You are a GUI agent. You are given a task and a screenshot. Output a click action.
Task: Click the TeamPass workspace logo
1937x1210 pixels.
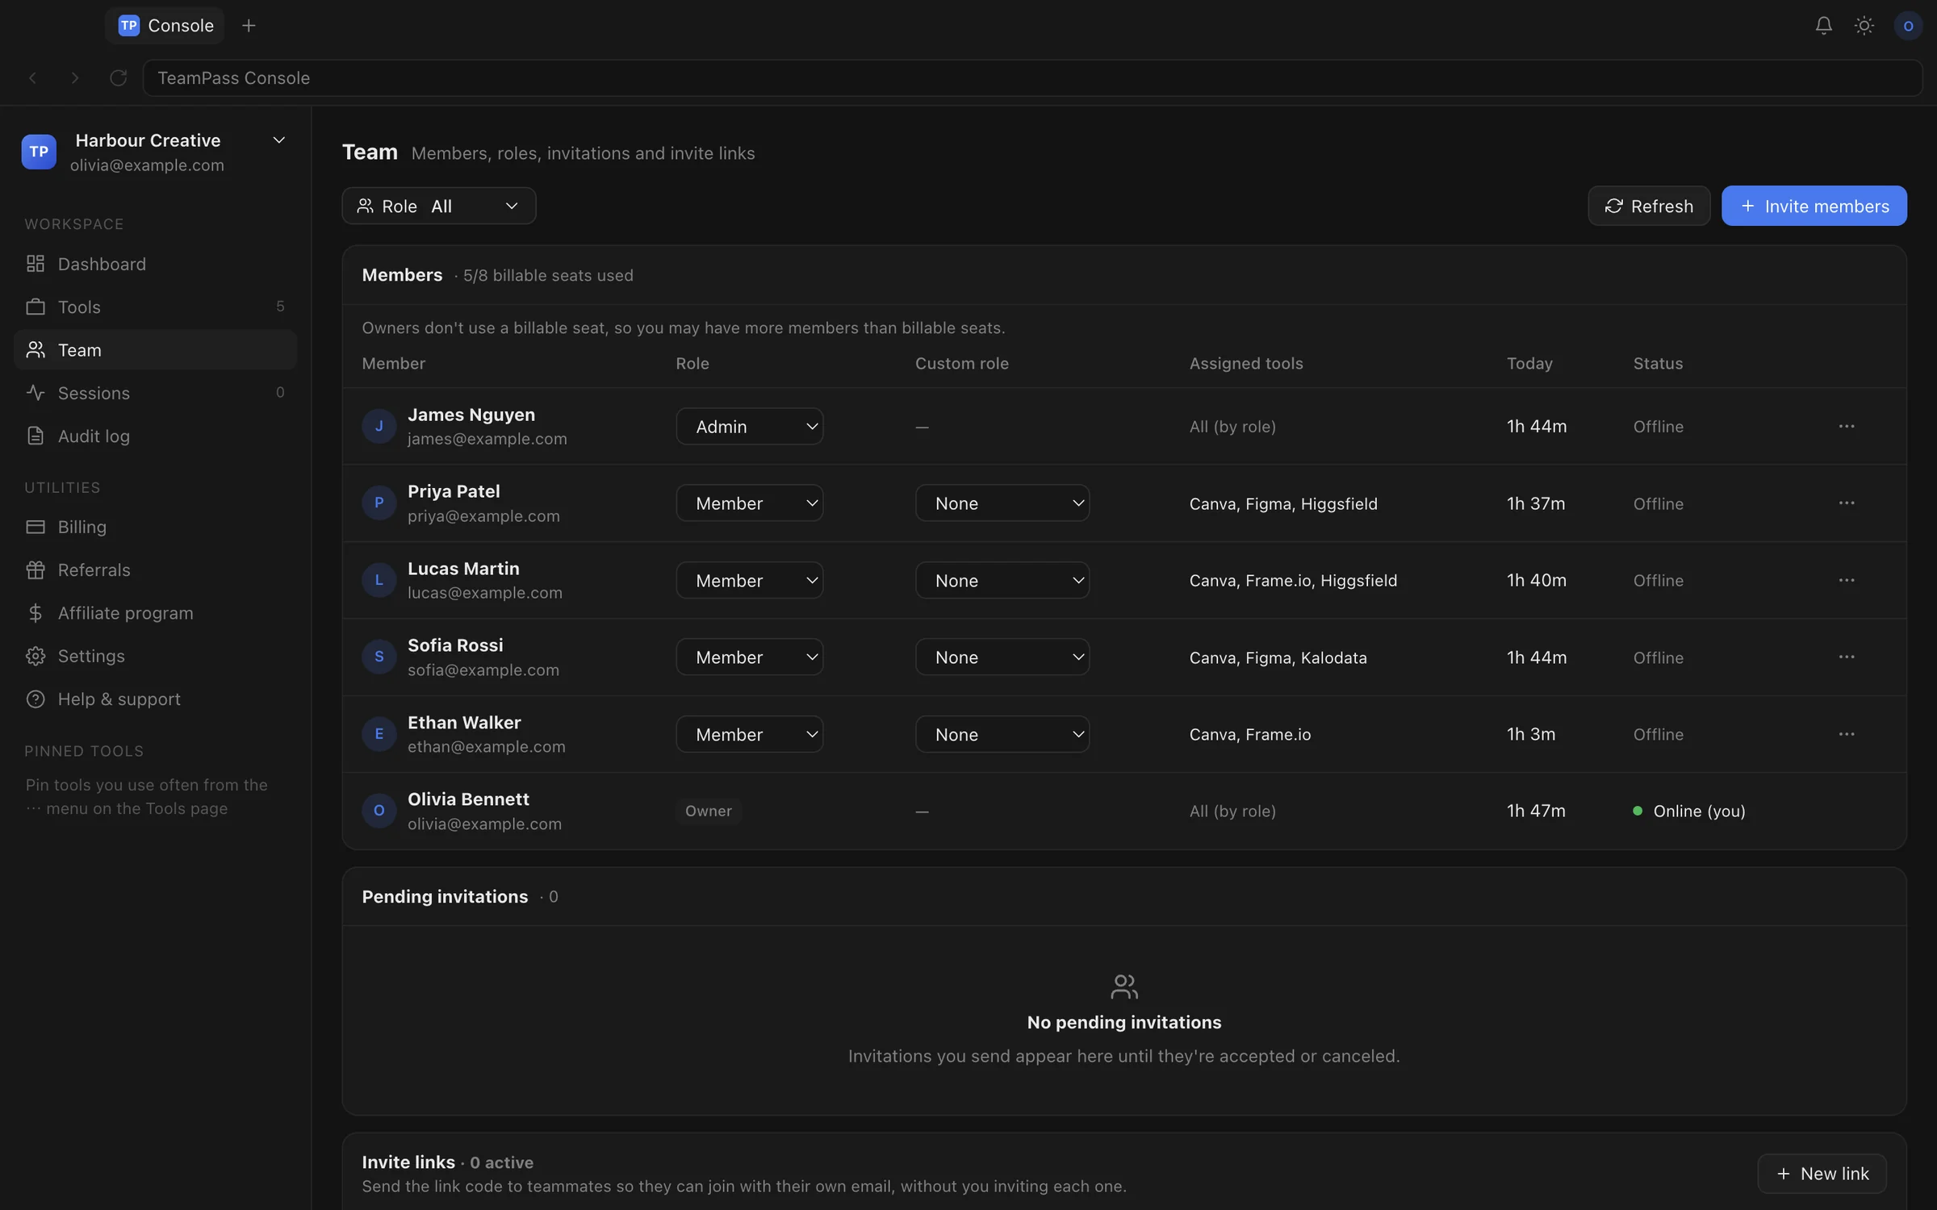coord(39,152)
